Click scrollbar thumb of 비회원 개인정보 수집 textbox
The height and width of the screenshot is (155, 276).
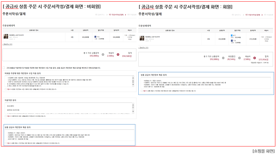coord(133,81)
